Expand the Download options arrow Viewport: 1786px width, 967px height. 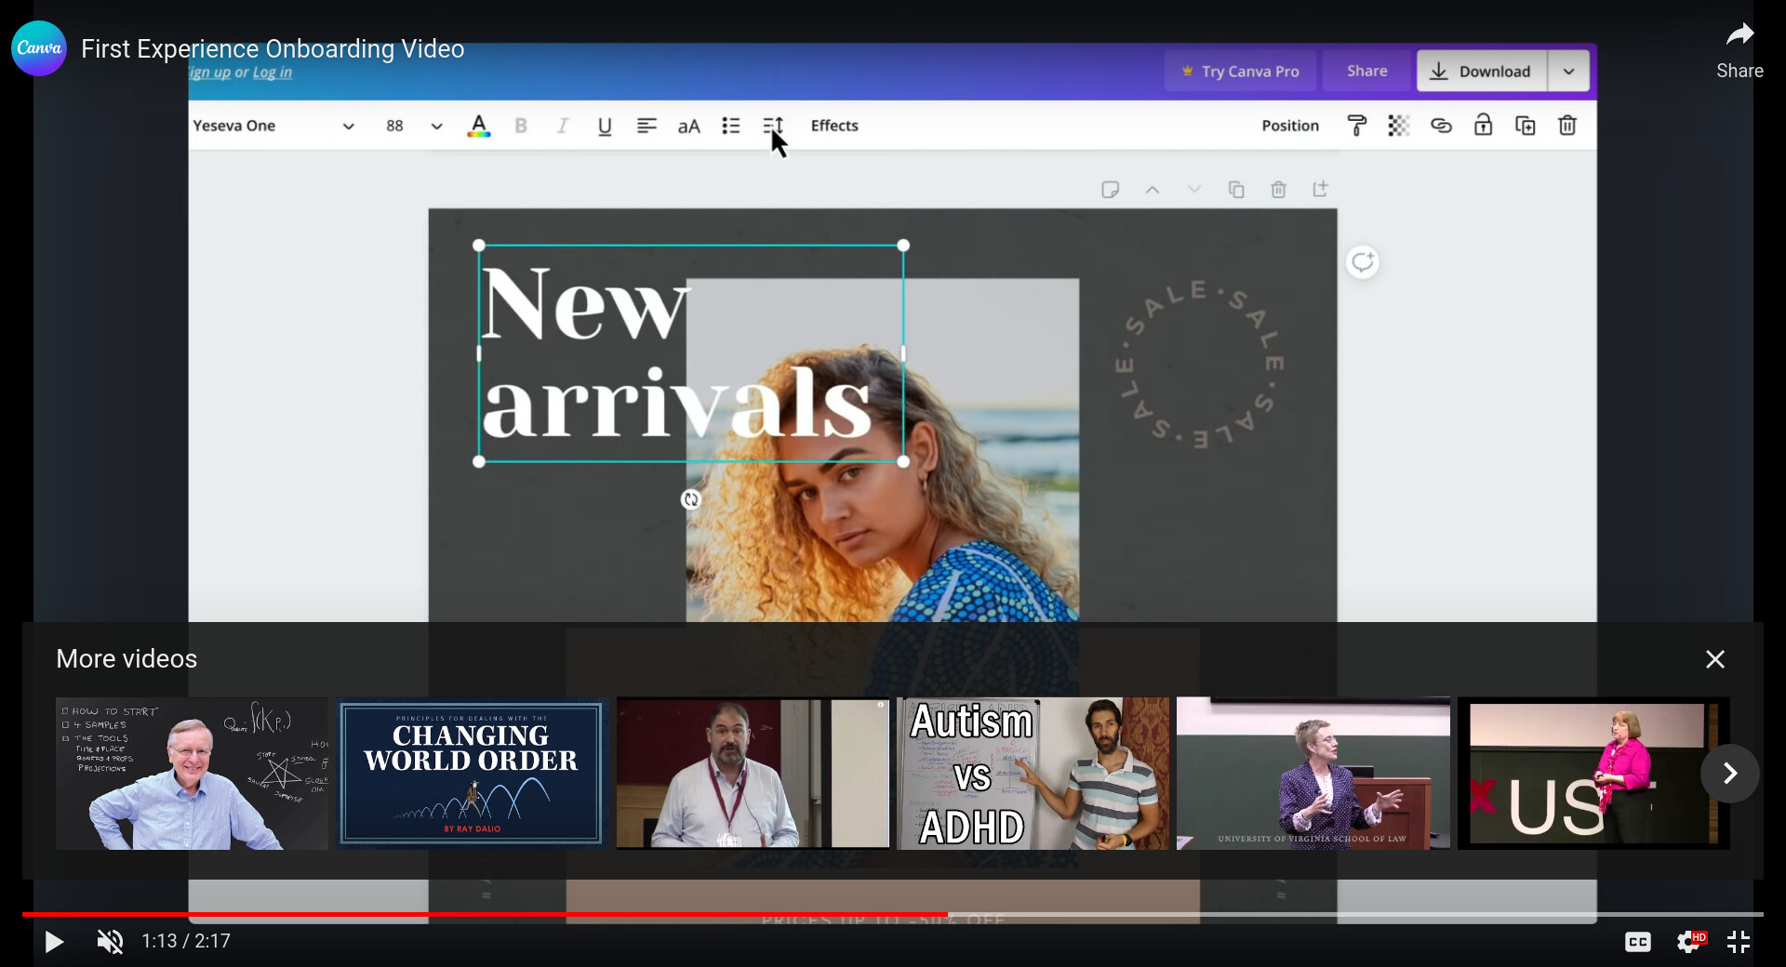pyautogui.click(x=1568, y=72)
